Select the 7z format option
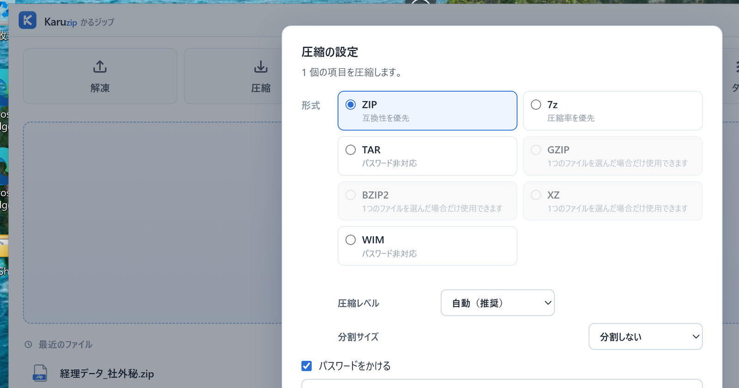 point(612,111)
